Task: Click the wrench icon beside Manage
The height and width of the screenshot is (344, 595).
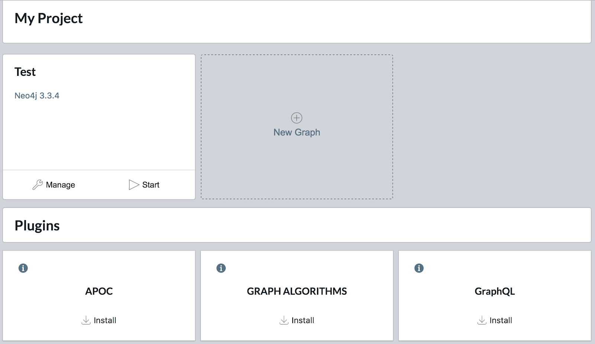Action: (x=38, y=185)
